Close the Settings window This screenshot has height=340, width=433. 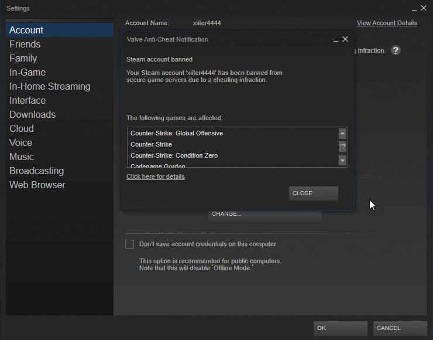tap(424, 8)
